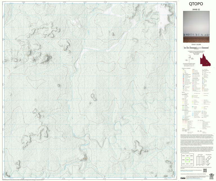
Task: Click the grid magnetic north declination diagram
Action: (190, 59)
